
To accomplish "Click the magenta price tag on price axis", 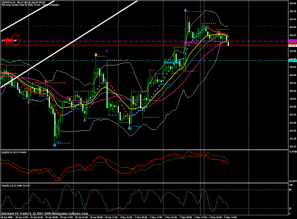I will (293, 41).
